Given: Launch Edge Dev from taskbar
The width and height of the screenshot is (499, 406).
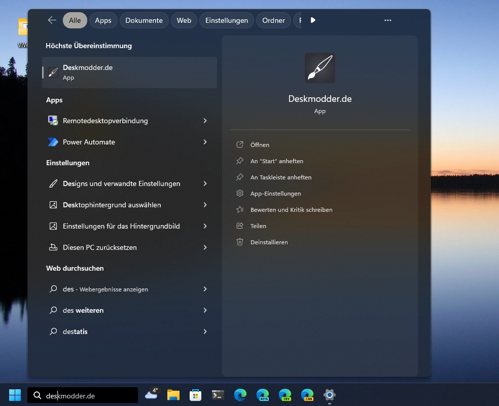Looking at the screenshot, I should (x=285, y=395).
